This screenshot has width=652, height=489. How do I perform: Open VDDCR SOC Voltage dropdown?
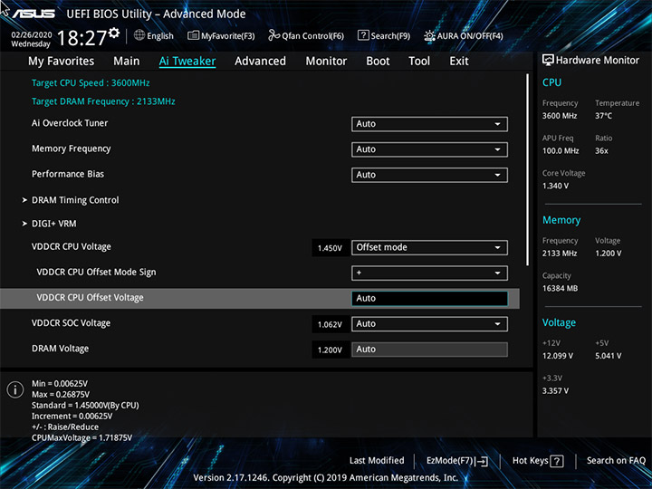(429, 324)
